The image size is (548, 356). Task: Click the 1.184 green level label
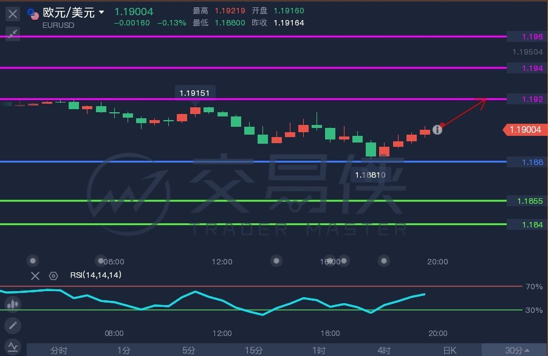tap(528, 225)
